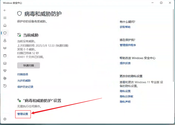
Task: Click the 更改你的隐私设置 heading
Action: pyautogui.click(x=131, y=76)
